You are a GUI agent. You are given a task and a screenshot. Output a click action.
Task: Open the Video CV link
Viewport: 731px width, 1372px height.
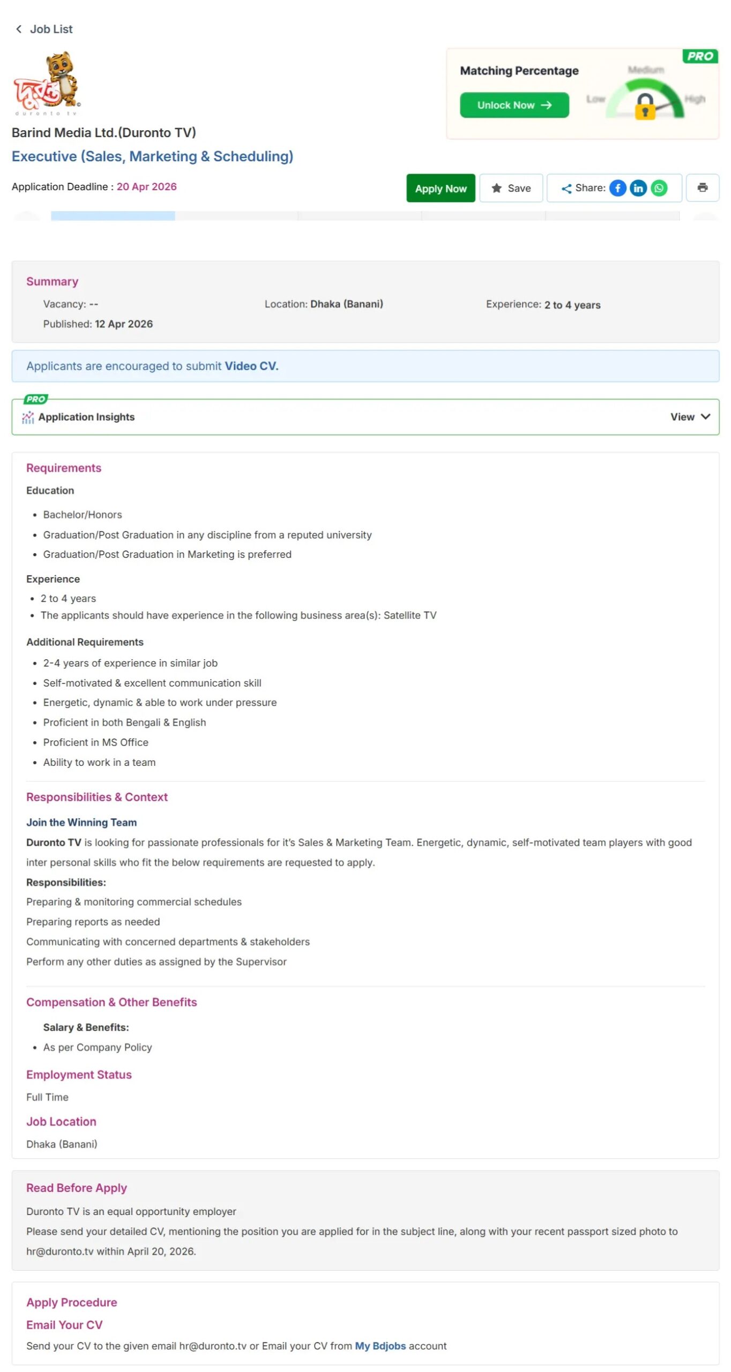(251, 366)
